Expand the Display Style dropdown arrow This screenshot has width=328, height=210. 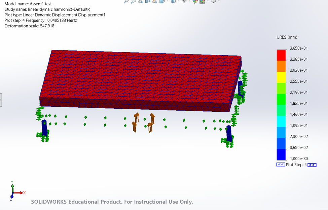(178, 1)
